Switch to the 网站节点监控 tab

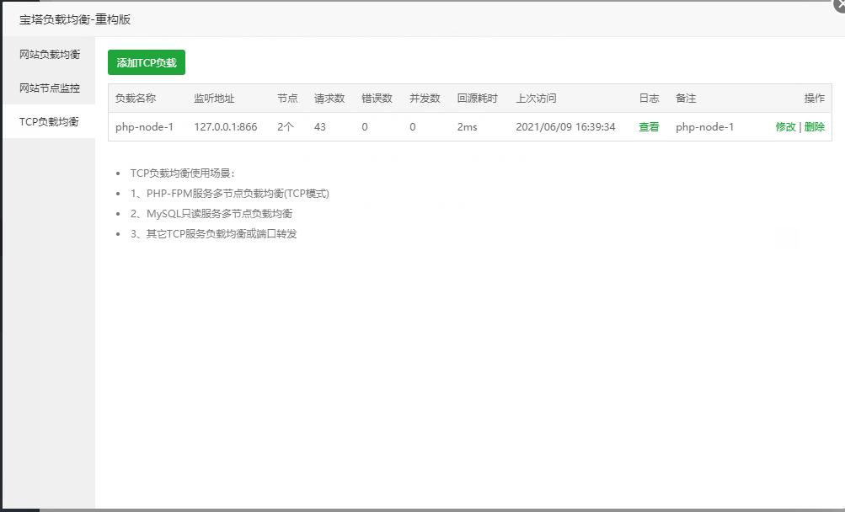coord(49,88)
